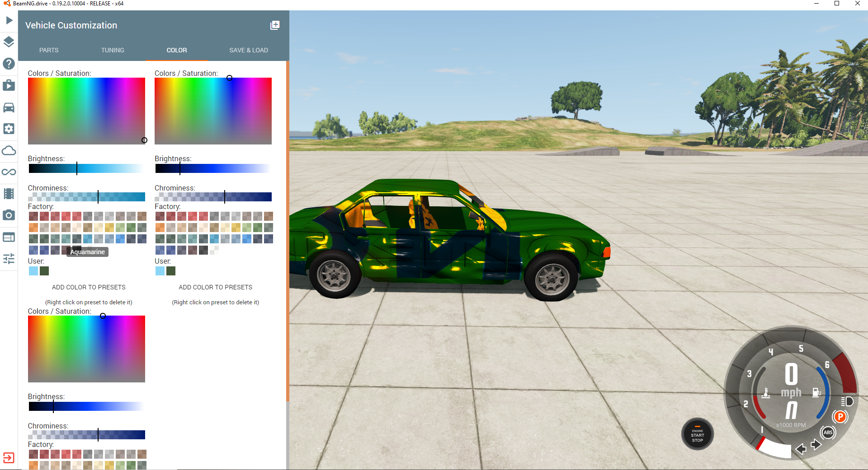Image resolution: width=868 pixels, height=470 pixels.
Task: Click ADD COLOR TO PRESETS in second palette
Action: pos(216,287)
